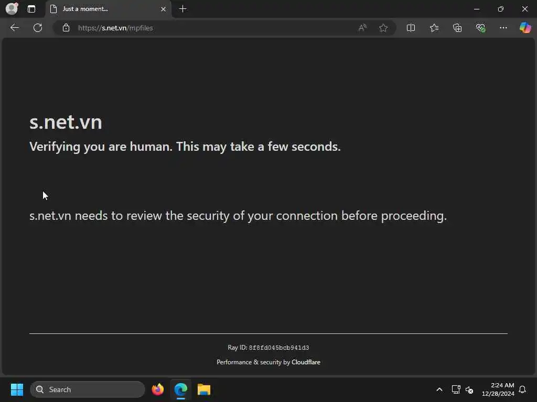The image size is (537, 402).
Task: Switch to Microsoft Edge taskbar icon
Action: [x=180, y=389]
